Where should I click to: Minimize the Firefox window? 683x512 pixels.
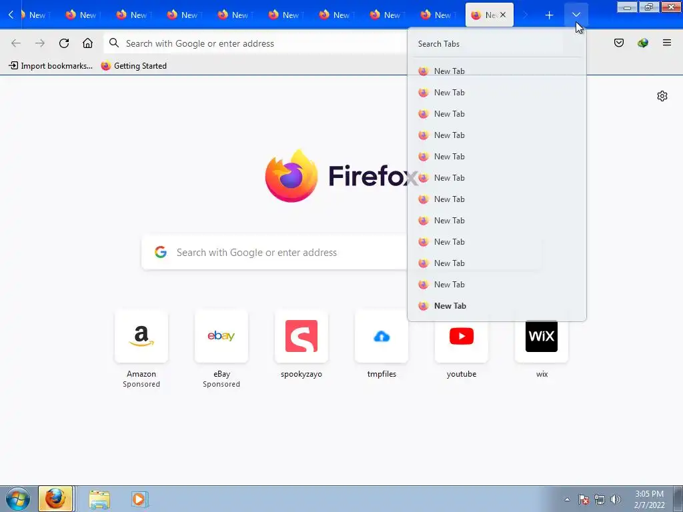(x=627, y=7)
